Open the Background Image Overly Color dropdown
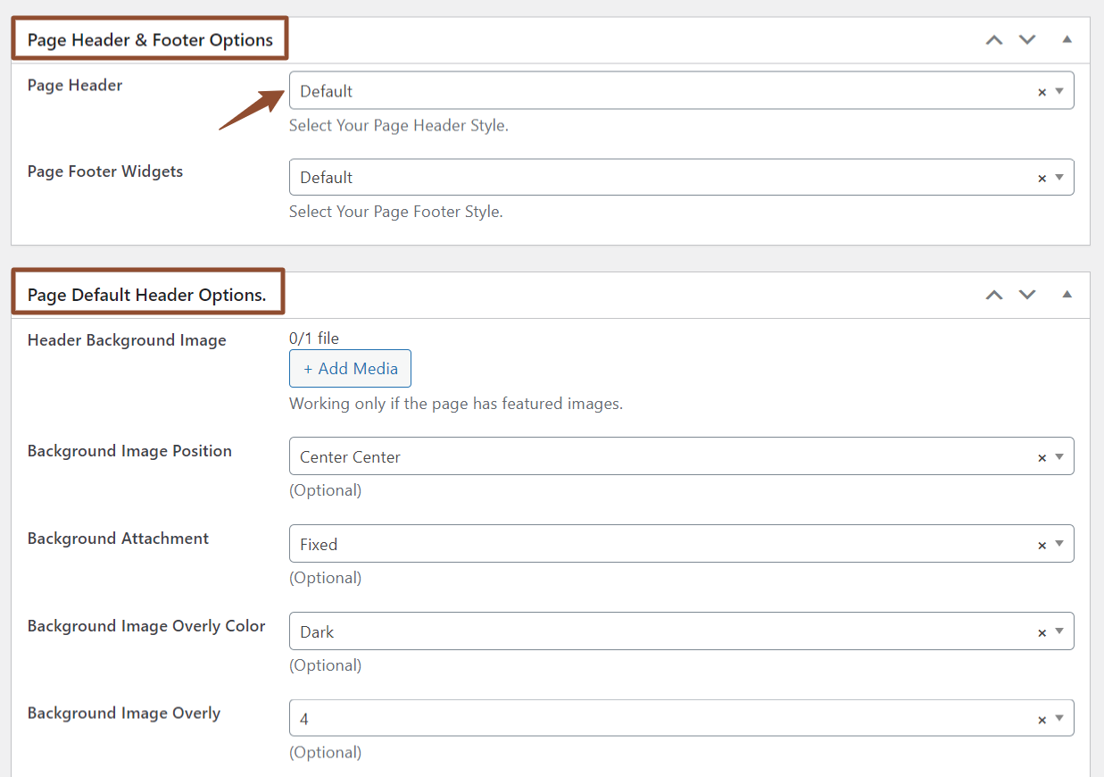 pos(1060,631)
